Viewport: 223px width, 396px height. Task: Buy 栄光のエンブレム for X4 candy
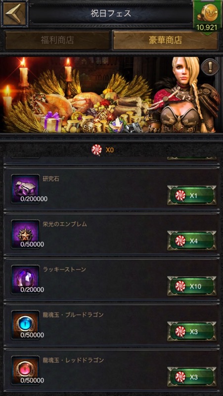[192, 241]
